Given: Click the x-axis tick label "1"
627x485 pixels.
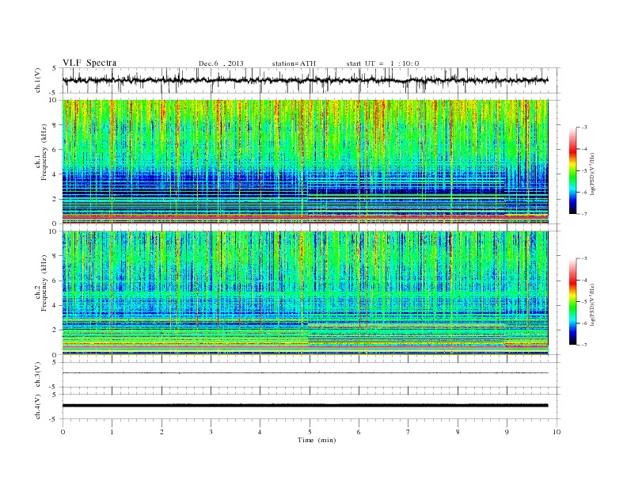Looking at the screenshot, I should (112, 432).
